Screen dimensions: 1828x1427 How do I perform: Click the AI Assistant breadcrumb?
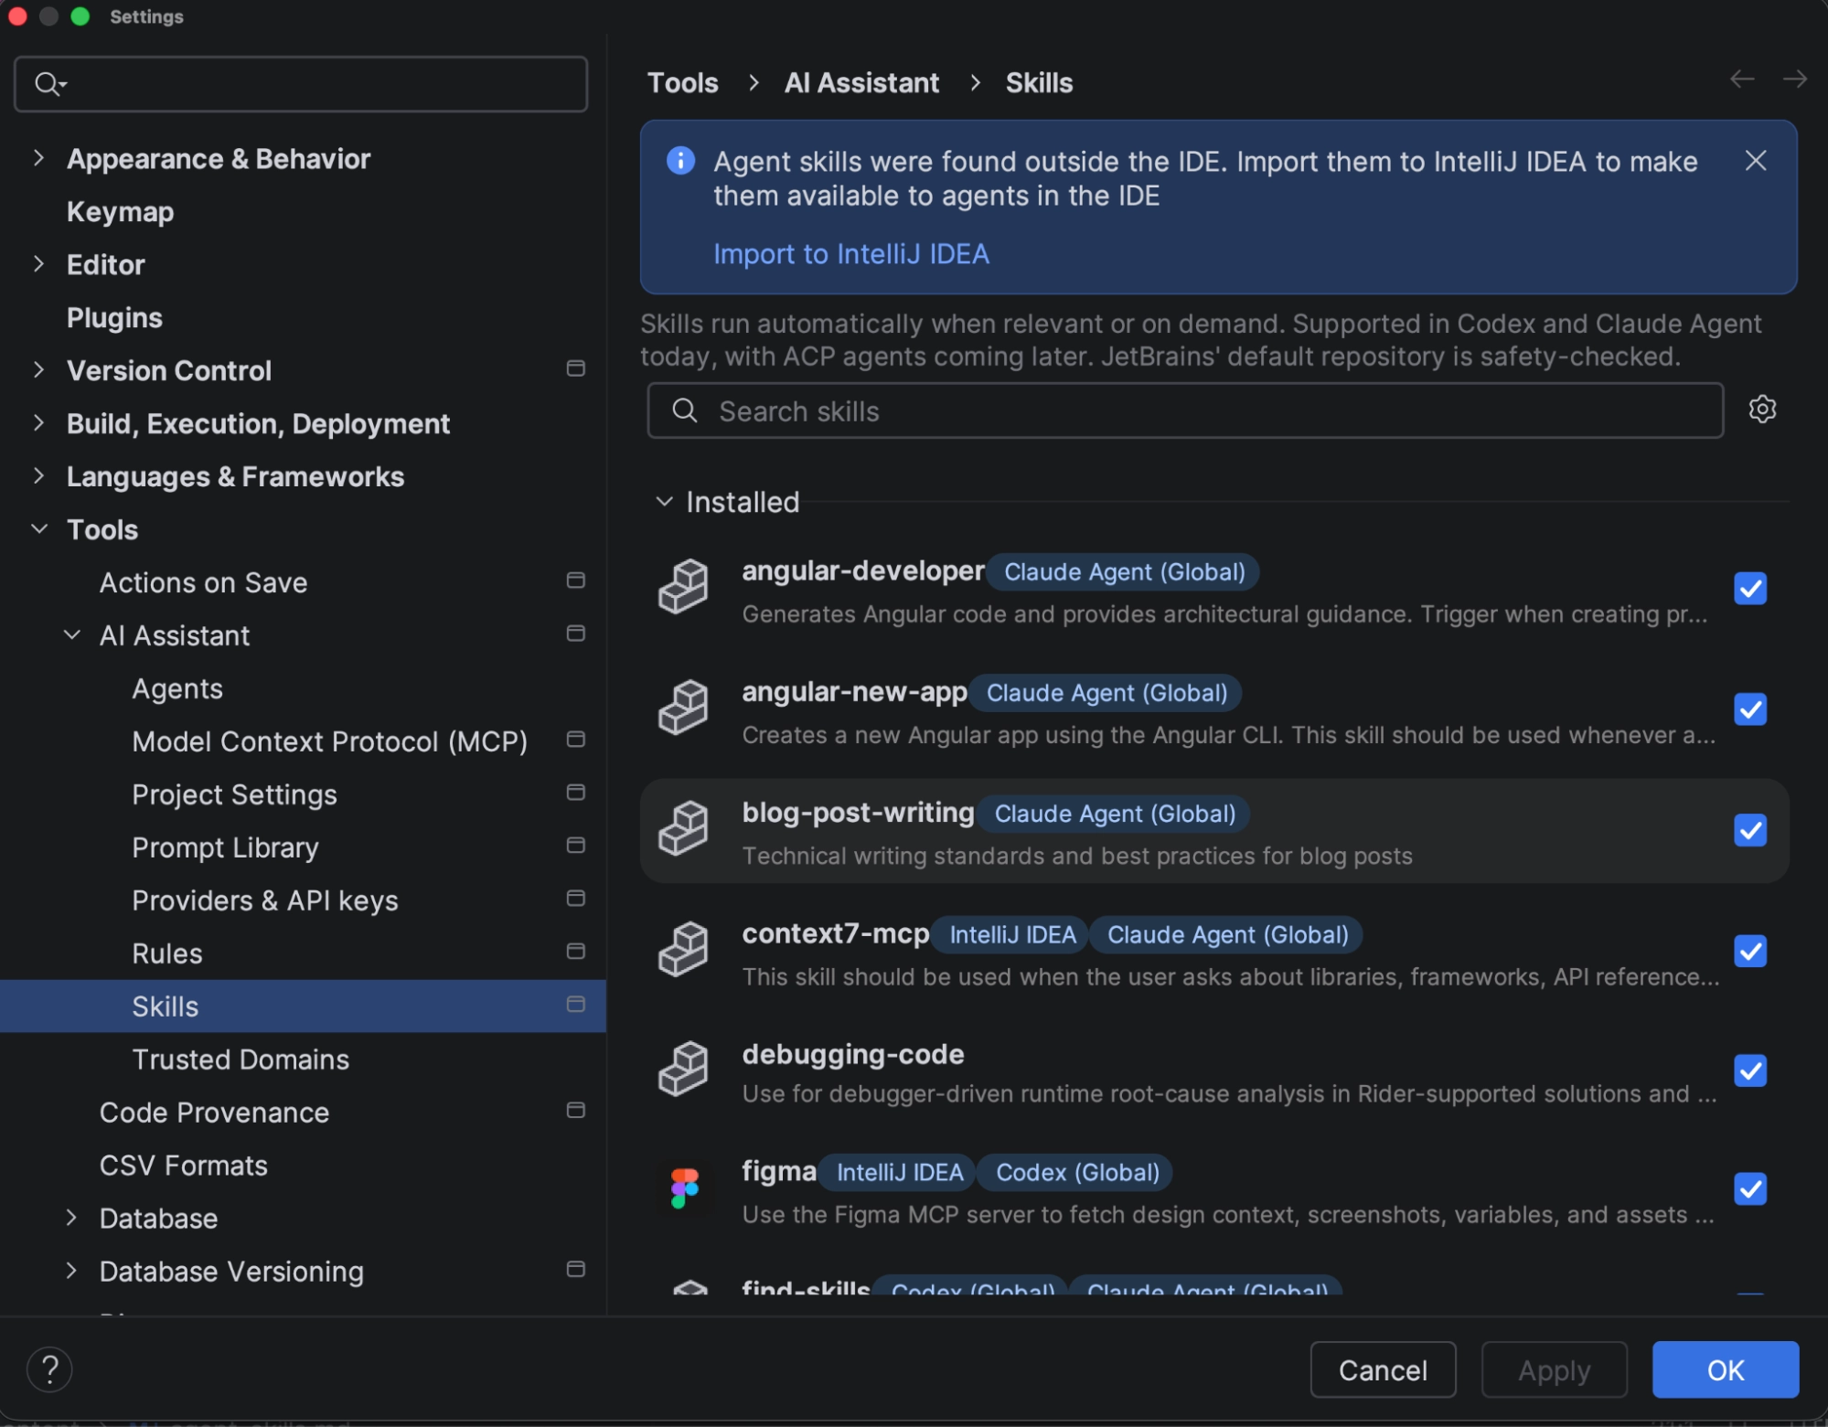[x=861, y=83]
